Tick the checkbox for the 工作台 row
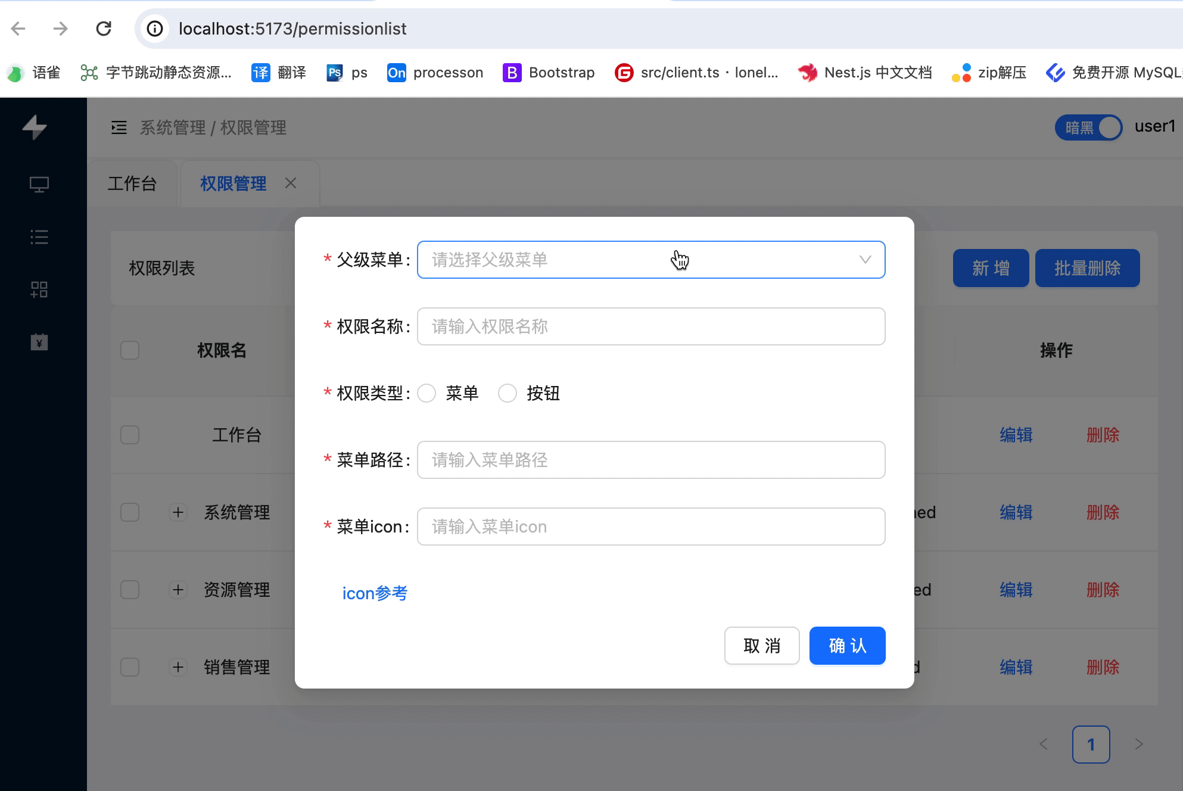 pos(130,435)
